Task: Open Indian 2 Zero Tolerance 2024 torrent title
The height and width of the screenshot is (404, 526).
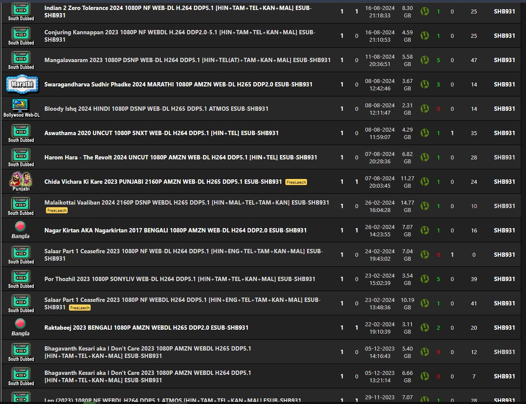Action: [178, 11]
